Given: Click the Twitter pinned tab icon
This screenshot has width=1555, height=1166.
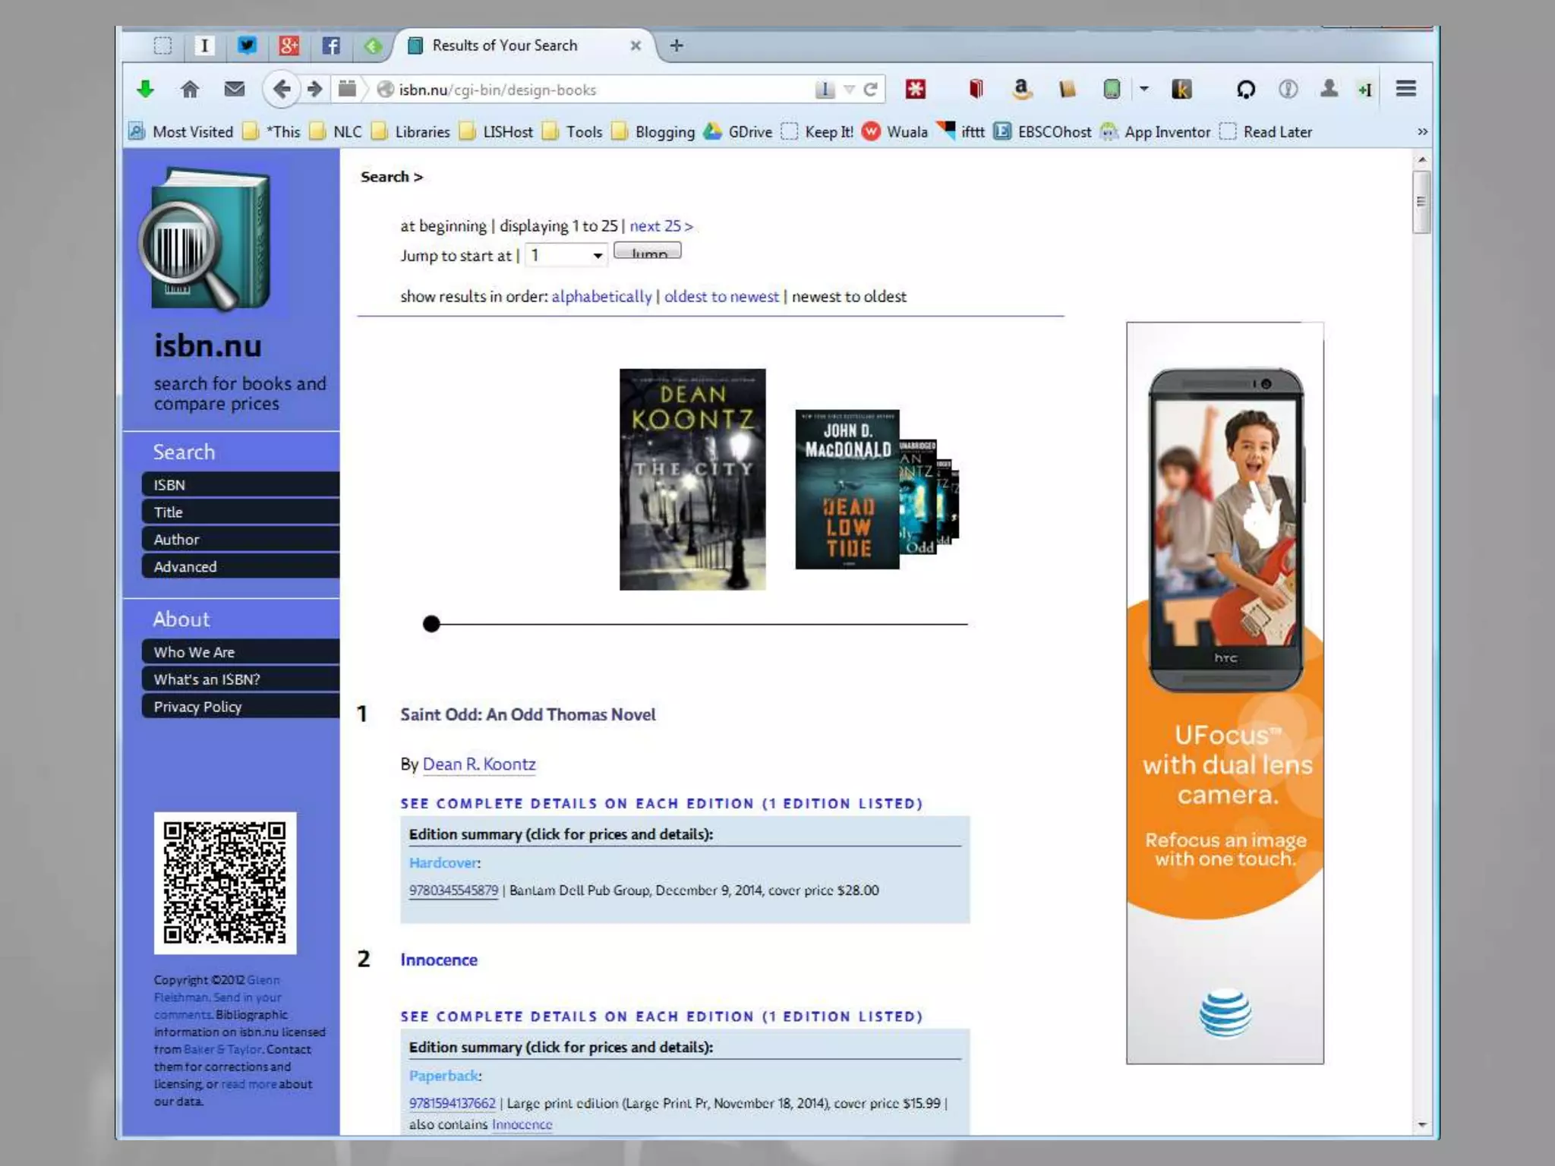Looking at the screenshot, I should [x=247, y=46].
